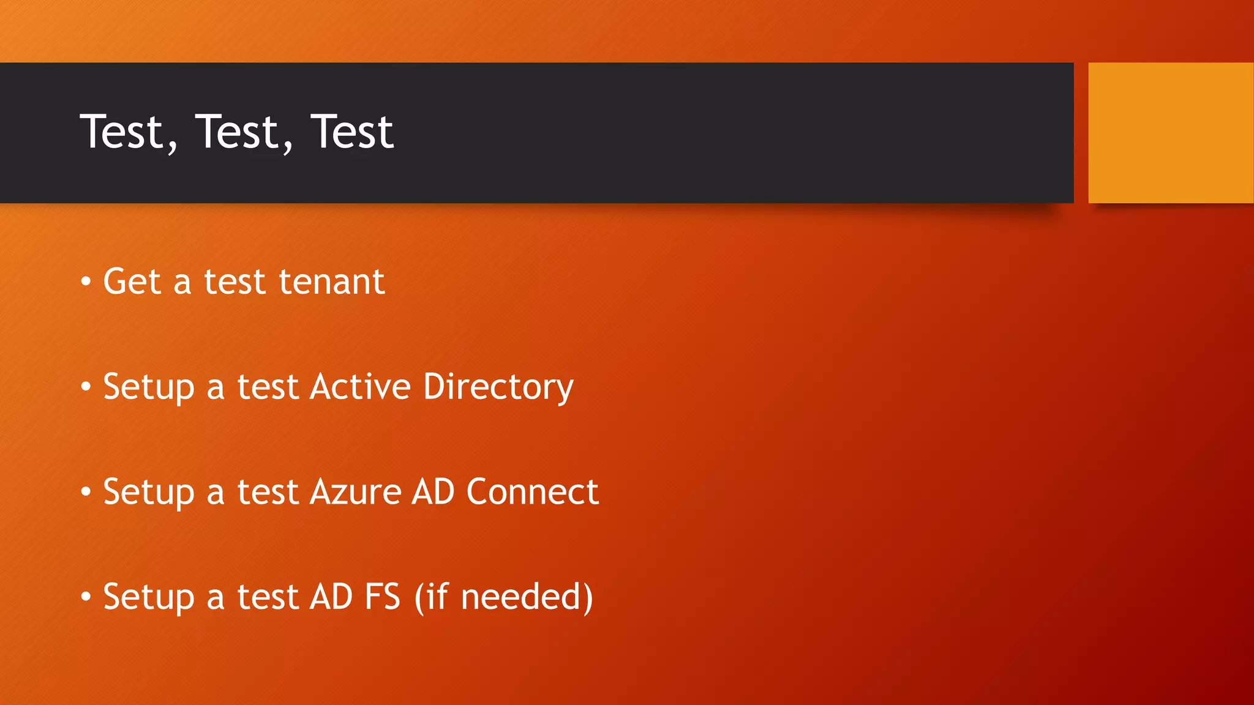Screen dimensions: 1254x705
Task: Click the "(if needed)" text in the last bullet
Action: point(503,597)
